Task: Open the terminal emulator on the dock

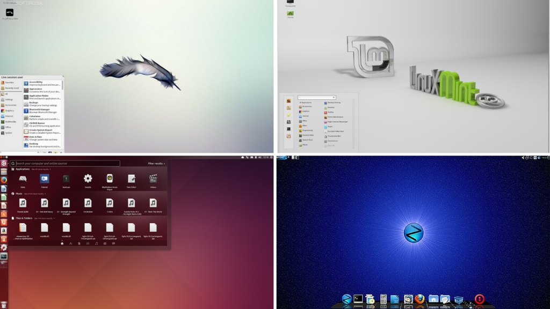Action: [x=358, y=299]
